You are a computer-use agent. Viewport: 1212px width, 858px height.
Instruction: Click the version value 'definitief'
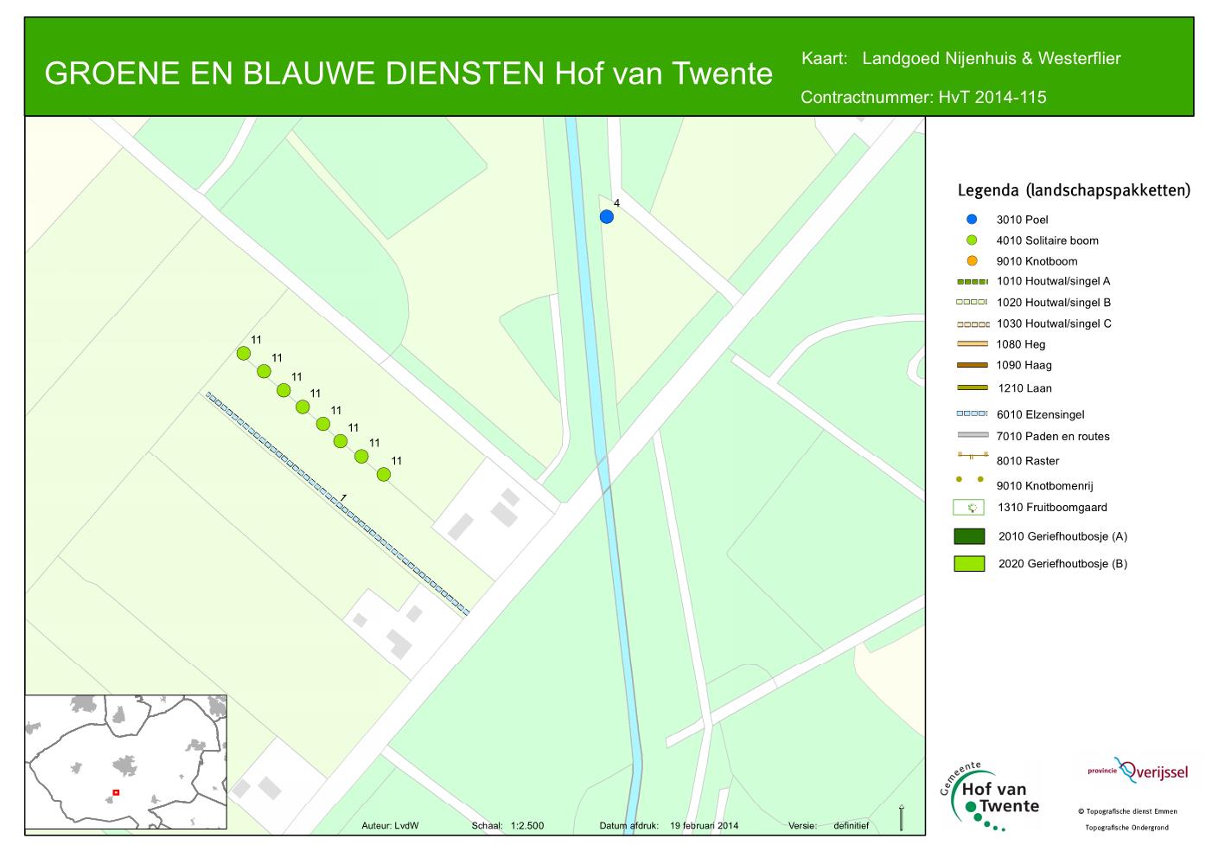(851, 826)
